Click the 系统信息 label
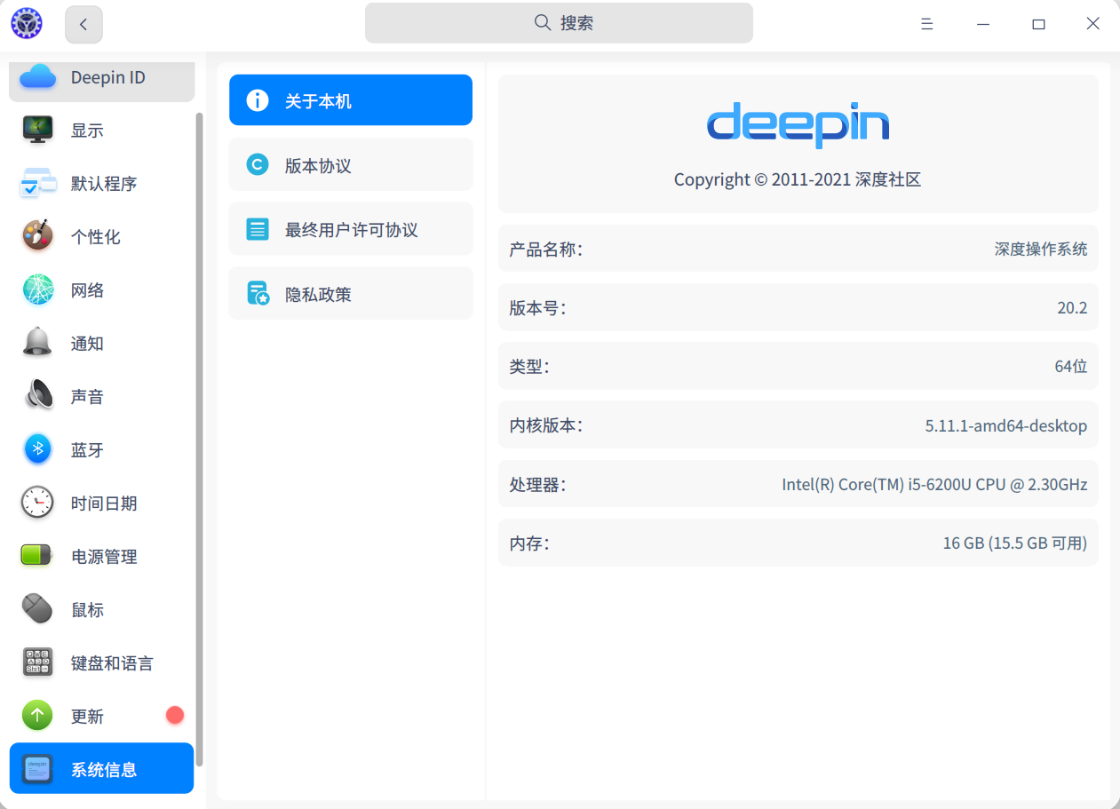Image resolution: width=1120 pixels, height=809 pixels. 104,770
